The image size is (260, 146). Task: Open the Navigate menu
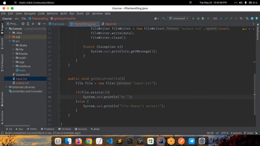click(30, 13)
